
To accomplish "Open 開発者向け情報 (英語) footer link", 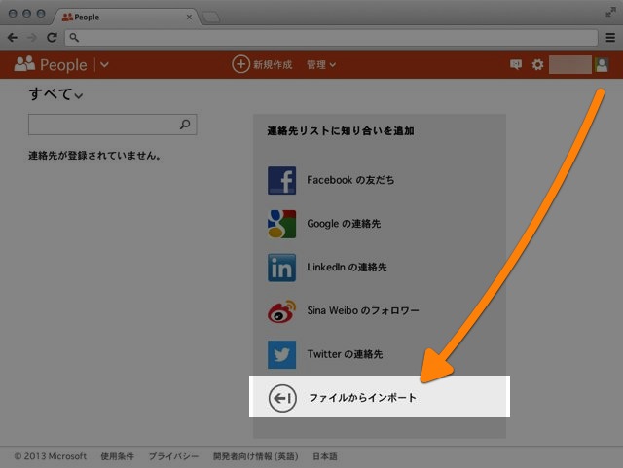I will (255, 456).
